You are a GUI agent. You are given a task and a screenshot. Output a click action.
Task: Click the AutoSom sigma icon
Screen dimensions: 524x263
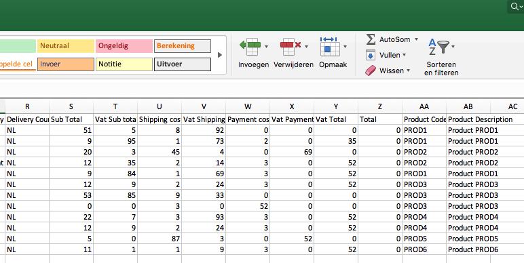371,39
